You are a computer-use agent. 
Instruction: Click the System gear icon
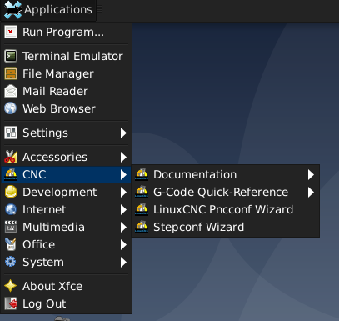point(11,262)
